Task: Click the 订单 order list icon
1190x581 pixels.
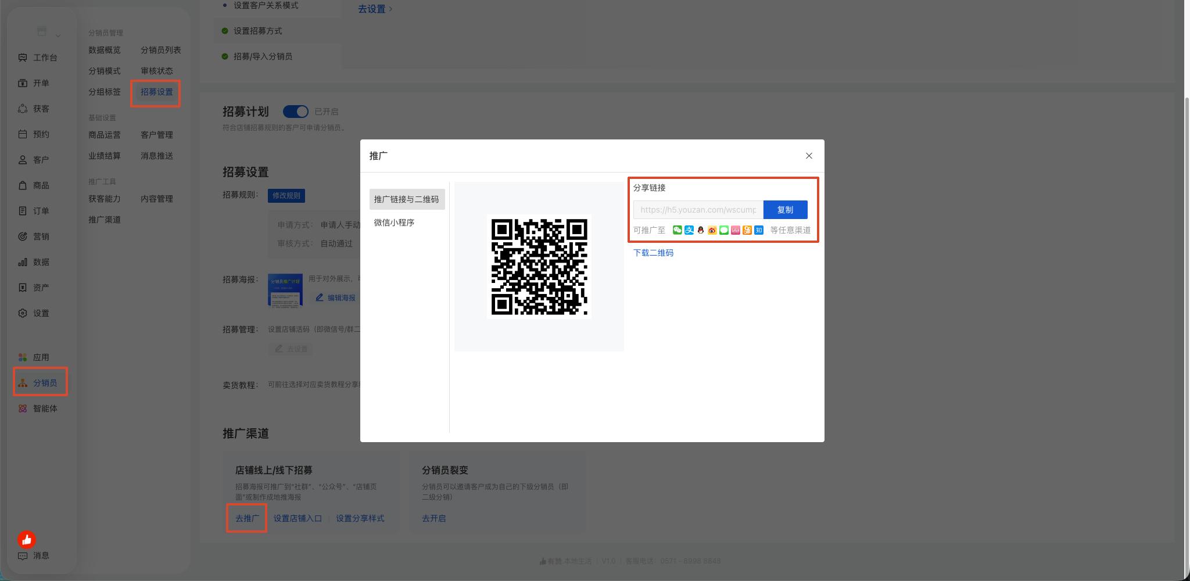Action: [23, 211]
